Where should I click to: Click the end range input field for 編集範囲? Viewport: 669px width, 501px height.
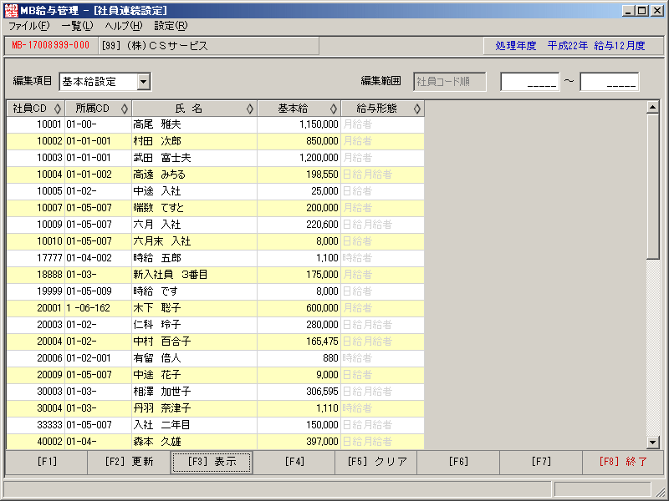click(610, 82)
